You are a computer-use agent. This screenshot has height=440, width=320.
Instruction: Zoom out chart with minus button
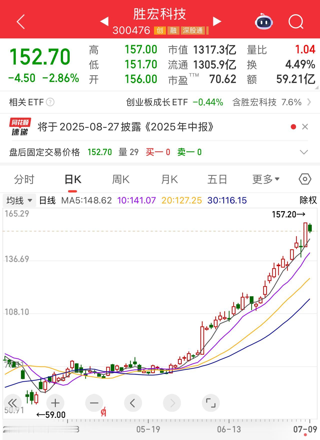(x=94, y=403)
